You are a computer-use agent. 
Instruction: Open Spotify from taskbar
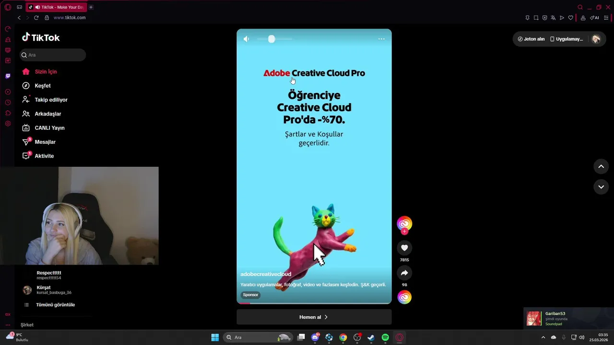385,337
